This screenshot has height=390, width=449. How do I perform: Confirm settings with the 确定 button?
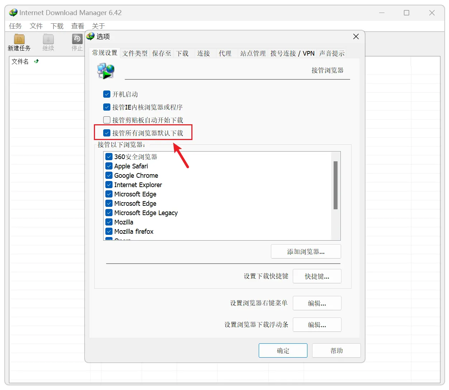tap(283, 350)
